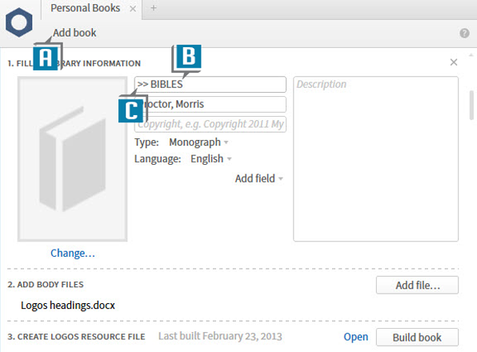
Task: Open the Type Monograph dropdown
Action: coord(198,142)
